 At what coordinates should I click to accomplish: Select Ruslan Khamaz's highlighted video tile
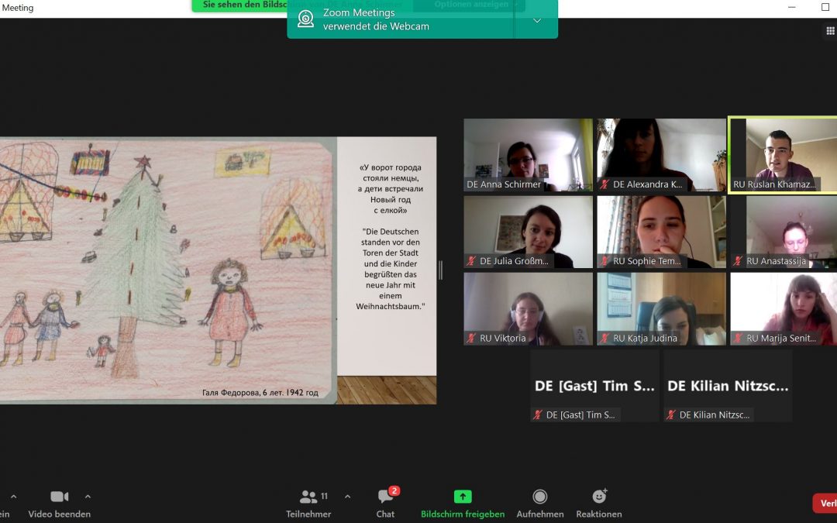click(783, 154)
